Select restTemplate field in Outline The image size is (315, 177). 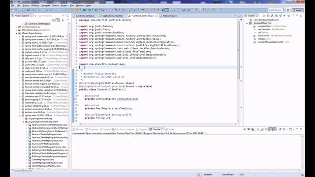tap(271, 29)
